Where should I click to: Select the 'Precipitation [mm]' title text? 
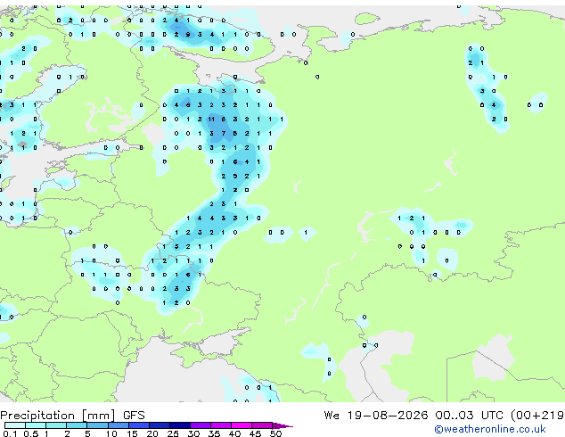58,416
